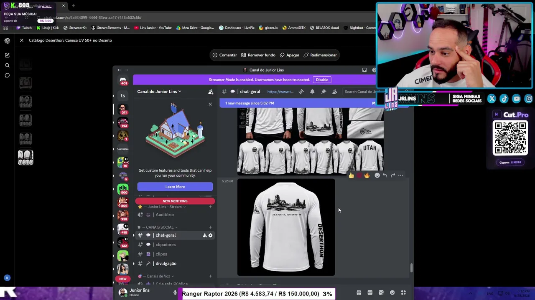This screenshot has height=300, width=535.
Task: Create invite for chat-geral channel
Action: click(204, 235)
